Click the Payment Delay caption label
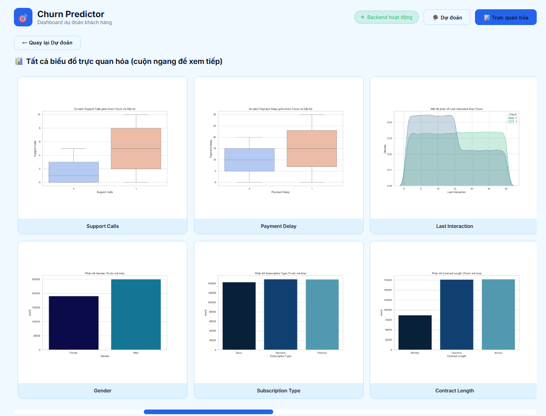 pyautogui.click(x=278, y=226)
